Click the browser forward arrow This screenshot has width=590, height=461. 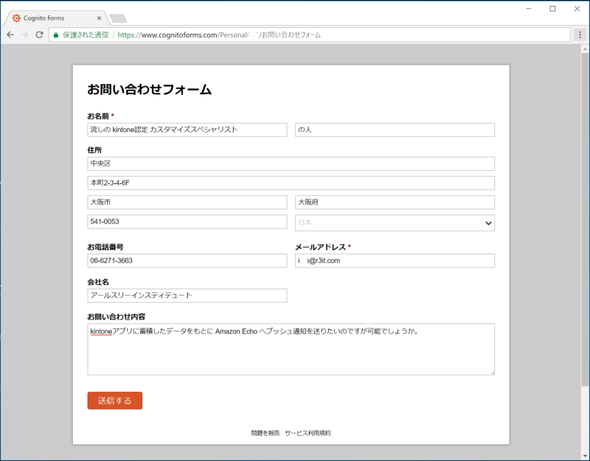point(25,35)
